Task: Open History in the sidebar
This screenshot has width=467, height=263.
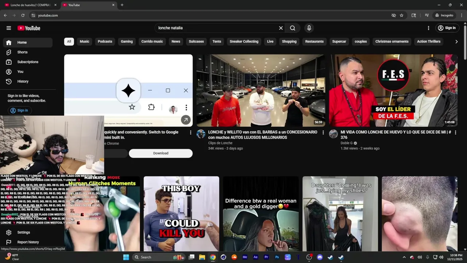Action: pyautogui.click(x=28, y=81)
